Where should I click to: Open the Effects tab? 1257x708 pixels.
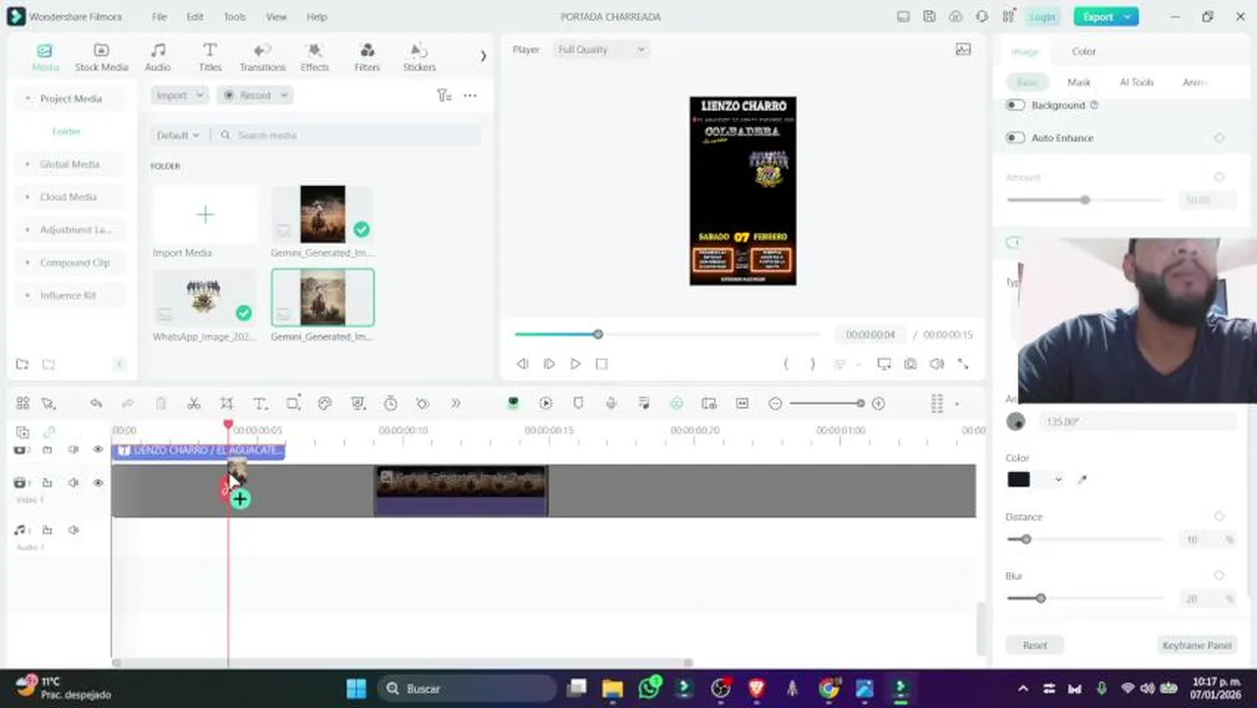tap(315, 58)
